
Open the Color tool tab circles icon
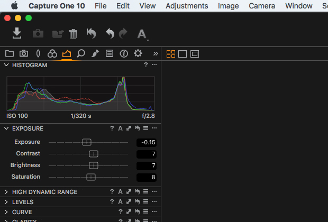52,54
